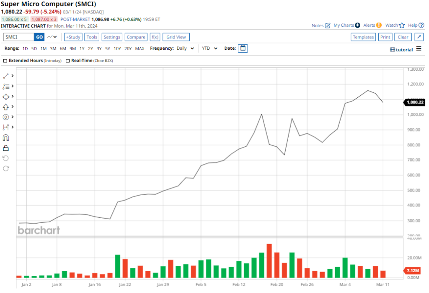Open the Alerts exclamation icon
Image resolution: width=429 pixels, height=293 pixels.
pos(379,25)
